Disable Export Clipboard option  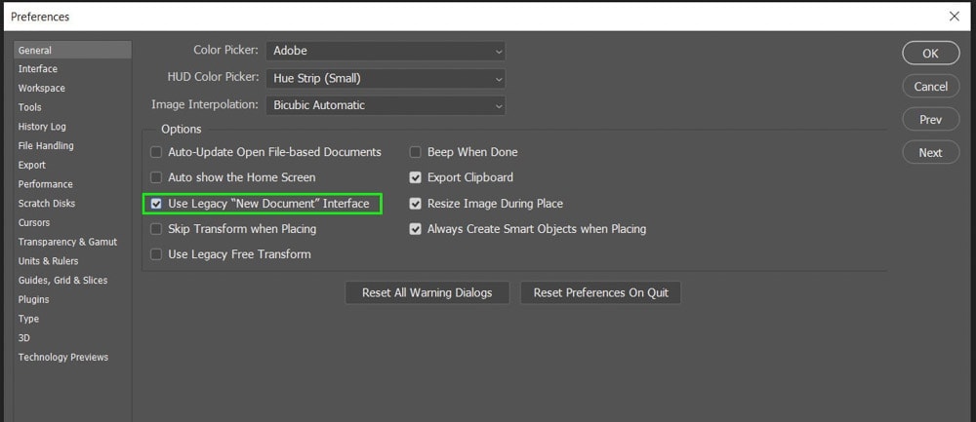(x=415, y=177)
